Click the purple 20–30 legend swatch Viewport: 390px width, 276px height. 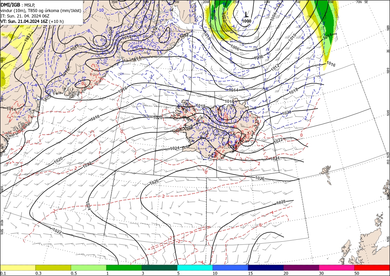[x=301, y=267]
